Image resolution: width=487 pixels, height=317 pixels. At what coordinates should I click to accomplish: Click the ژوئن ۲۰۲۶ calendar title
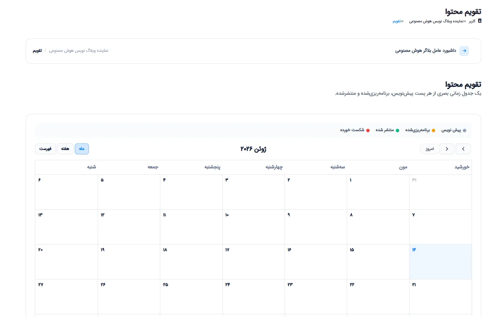point(253,149)
